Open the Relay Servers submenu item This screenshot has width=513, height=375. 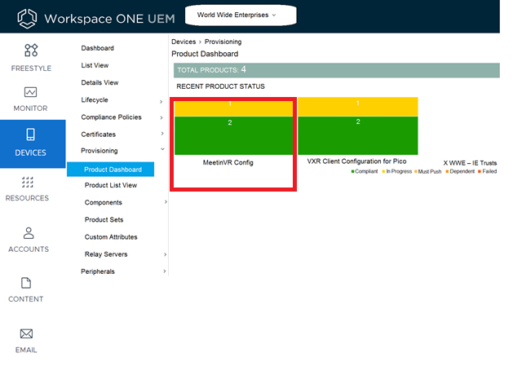(106, 254)
